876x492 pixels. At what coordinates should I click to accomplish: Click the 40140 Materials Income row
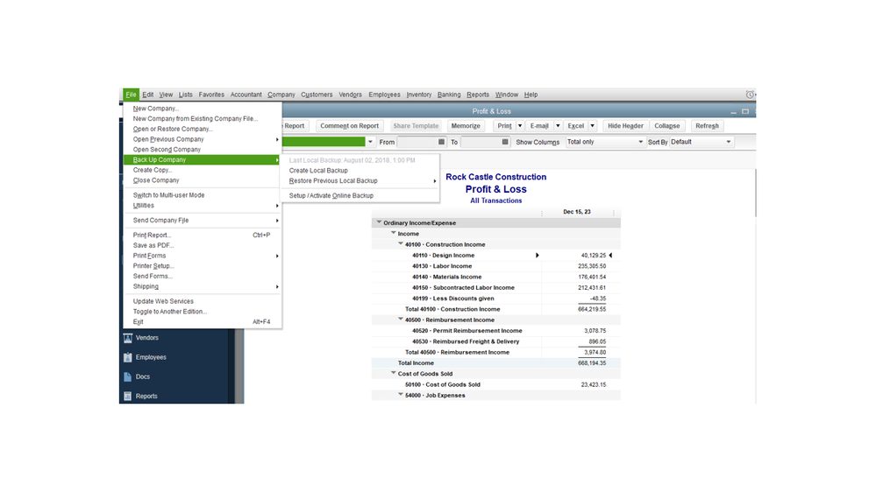[x=496, y=278]
